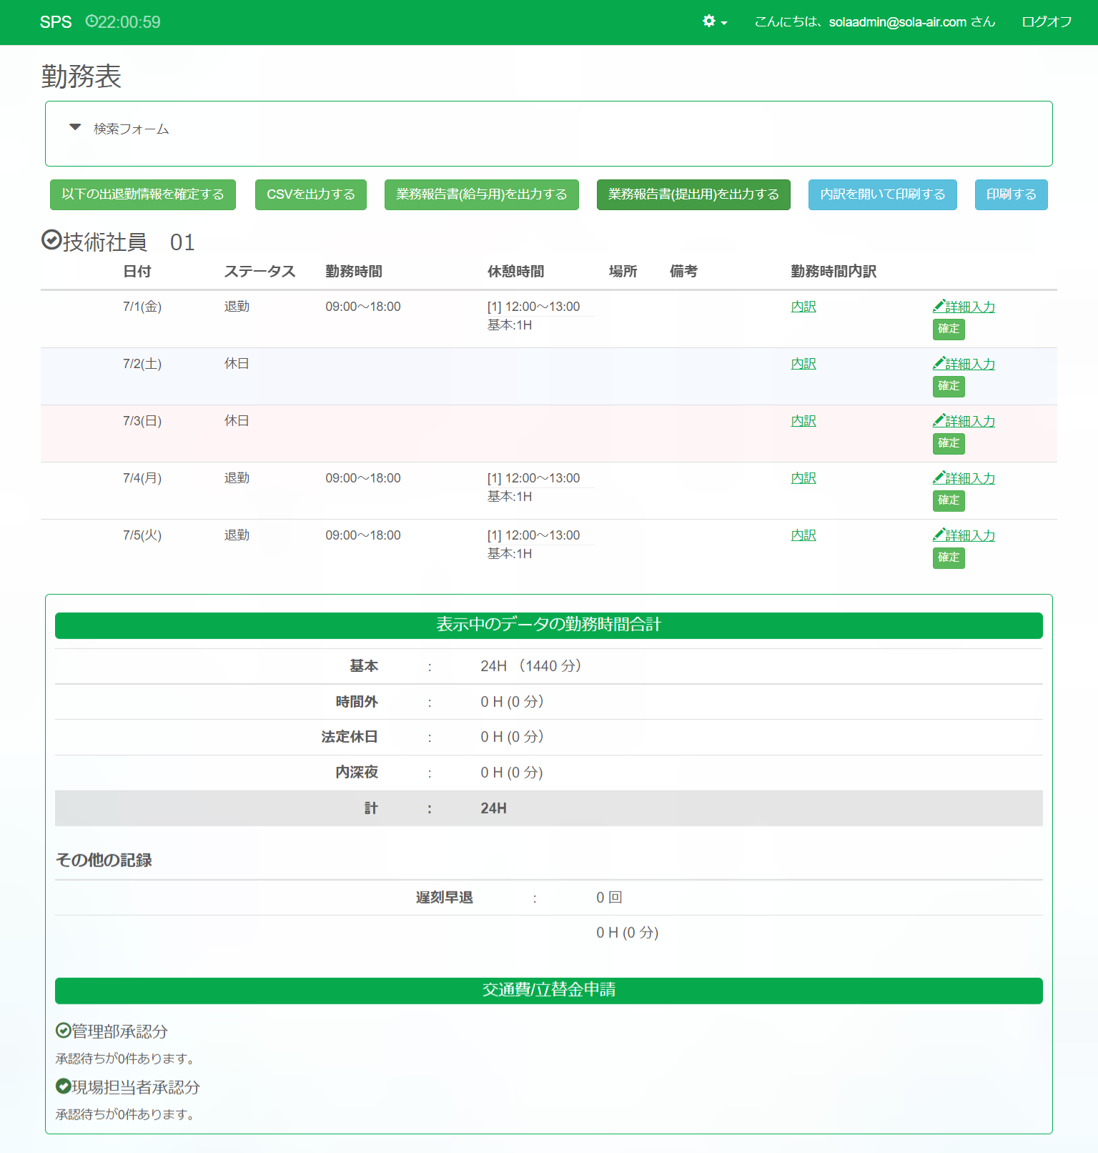Click the 管理部承認分 check circle icon
This screenshot has height=1153, width=1098.
(x=64, y=1030)
